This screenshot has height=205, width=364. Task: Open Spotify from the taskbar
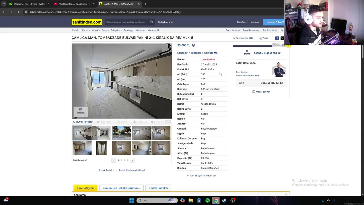click(208, 200)
